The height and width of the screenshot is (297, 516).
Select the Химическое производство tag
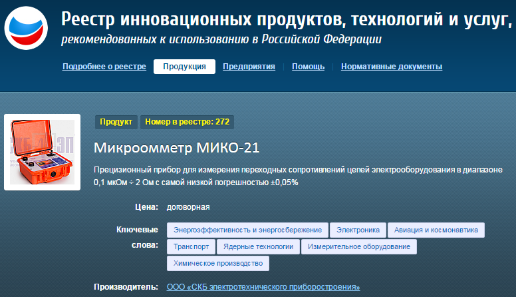218,264
